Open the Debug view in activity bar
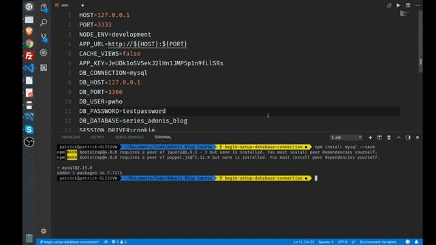The width and height of the screenshot is (436, 245). 44,52
